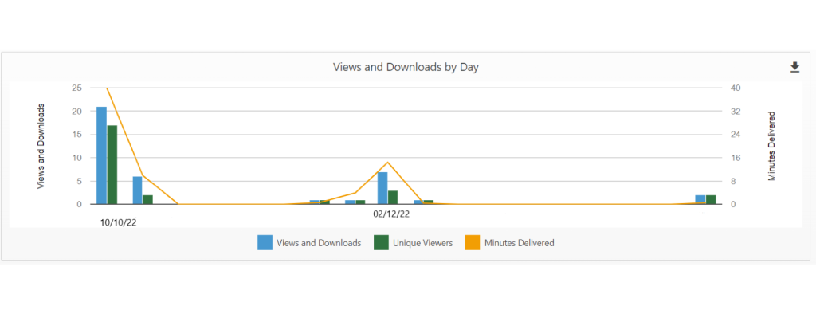The width and height of the screenshot is (816, 314).
Task: Click the green bar of value 3 near 02/12/22
Action: [x=393, y=198]
